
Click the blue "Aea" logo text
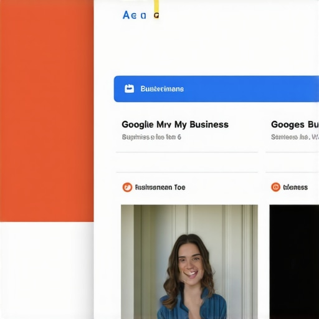click(135, 15)
